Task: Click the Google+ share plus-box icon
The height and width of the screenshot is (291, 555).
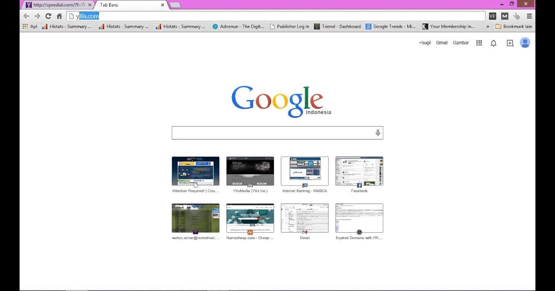Action: 510,43
